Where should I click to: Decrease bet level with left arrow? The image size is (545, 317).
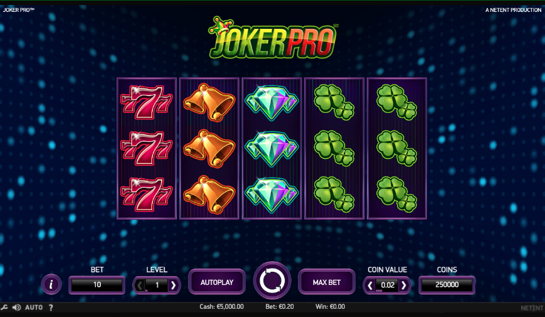pos(140,286)
